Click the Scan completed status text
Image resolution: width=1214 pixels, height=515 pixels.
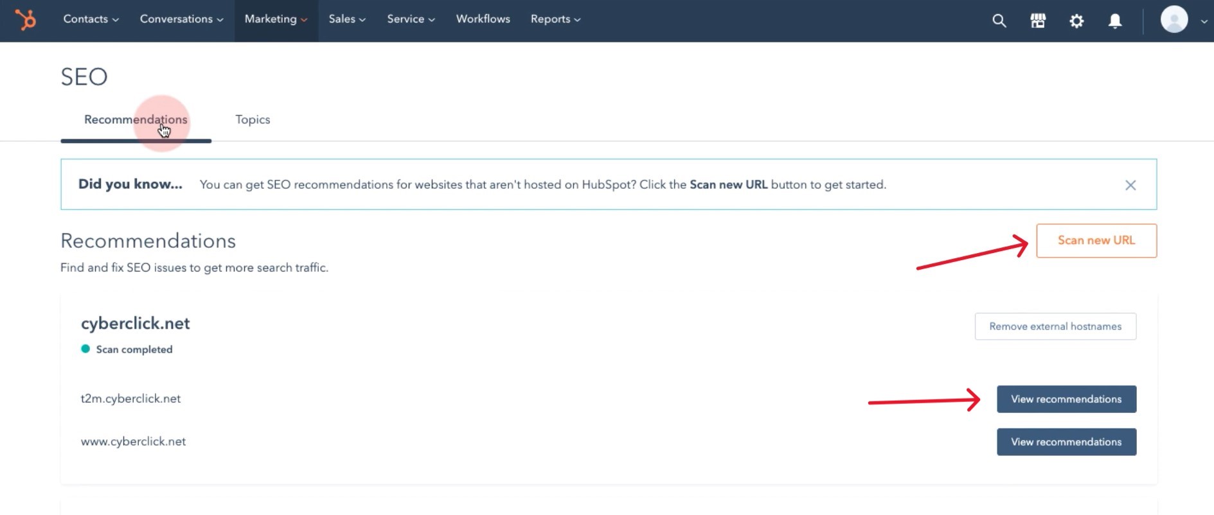click(x=134, y=349)
